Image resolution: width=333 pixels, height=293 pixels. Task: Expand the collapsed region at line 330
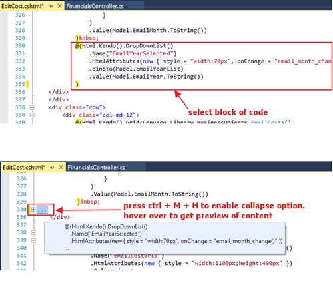(33, 210)
